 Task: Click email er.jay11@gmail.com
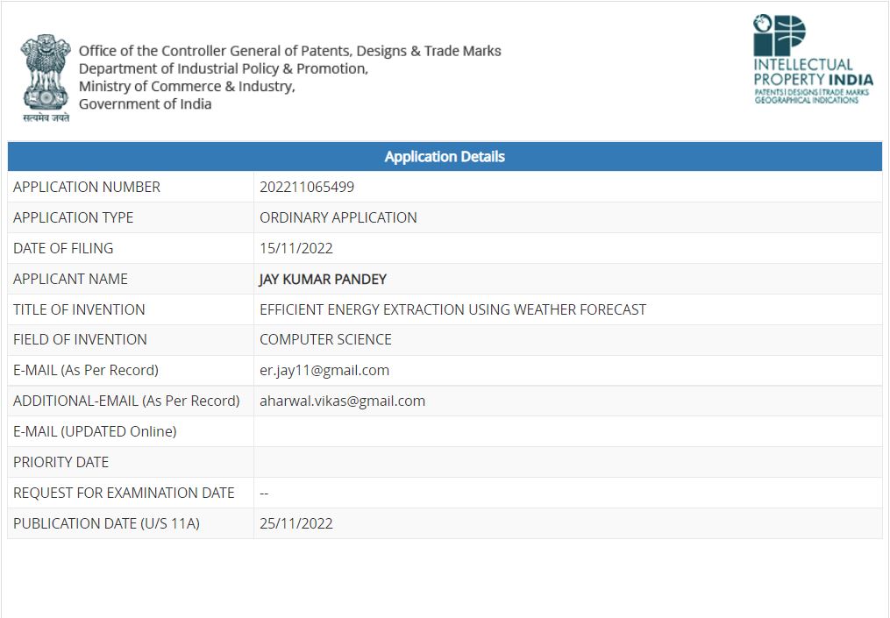324,370
